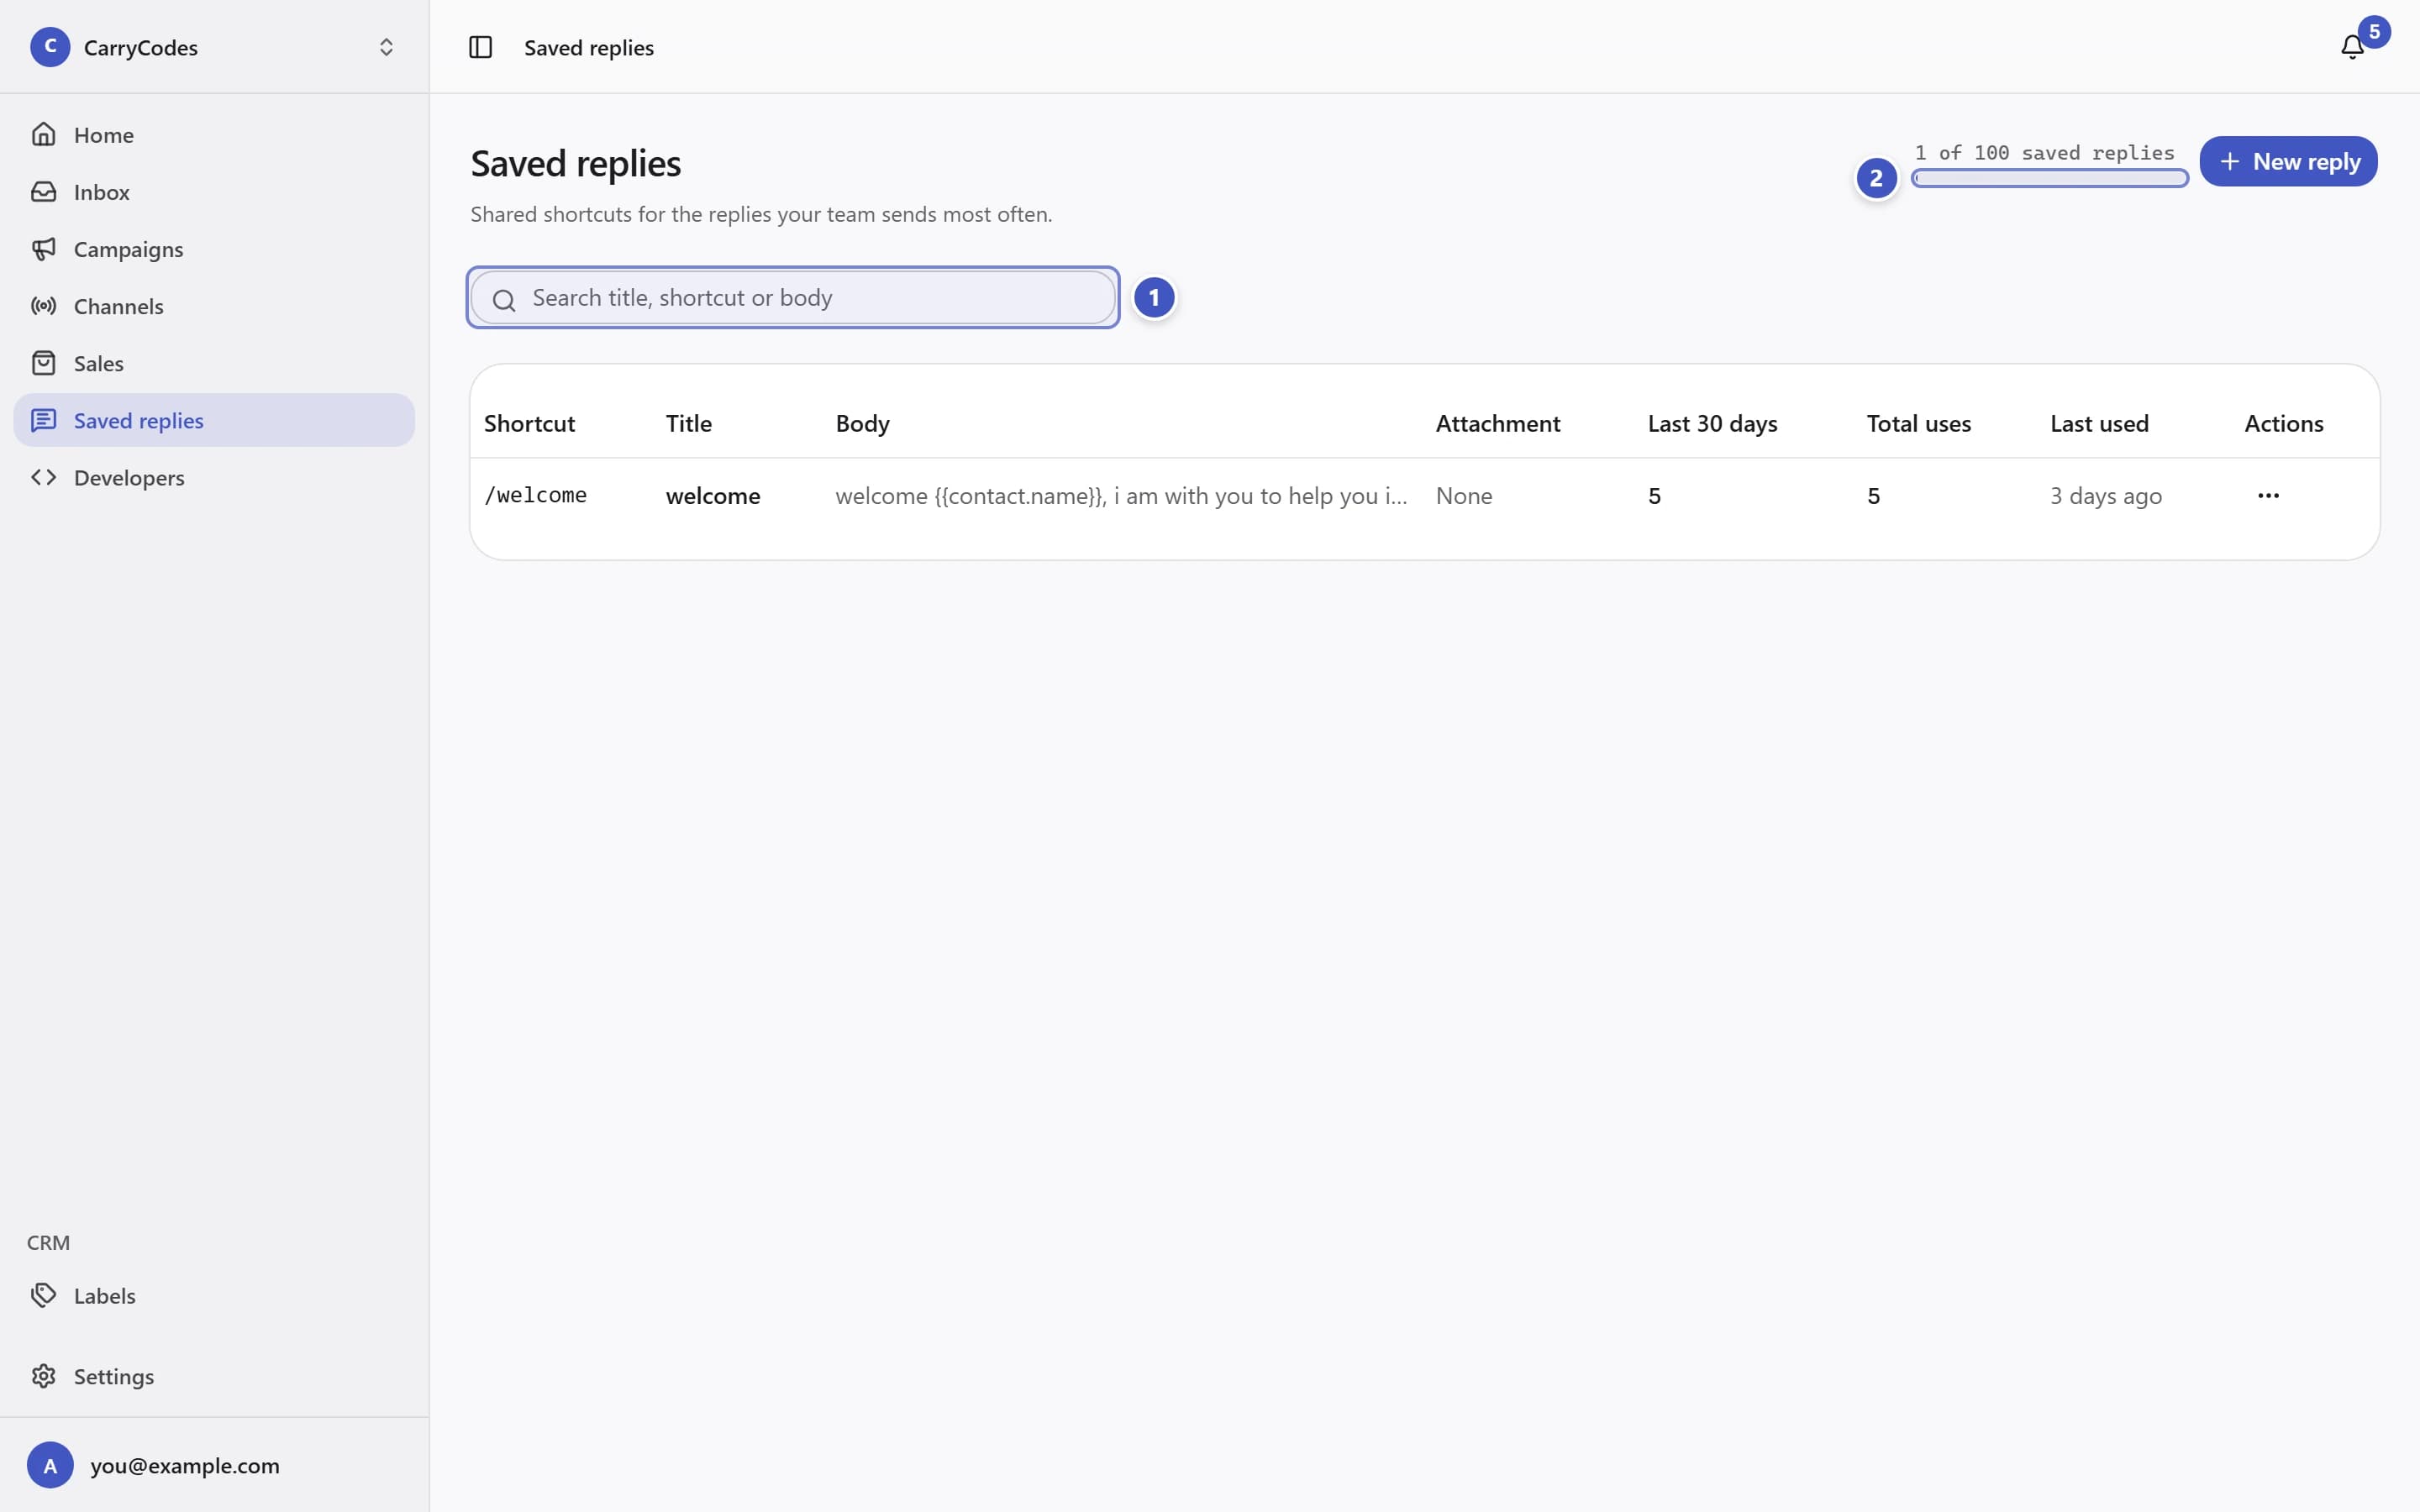Viewport: 2420px width, 1512px height.
Task: Click the Campaigns megaphone icon
Action: coord(43,248)
